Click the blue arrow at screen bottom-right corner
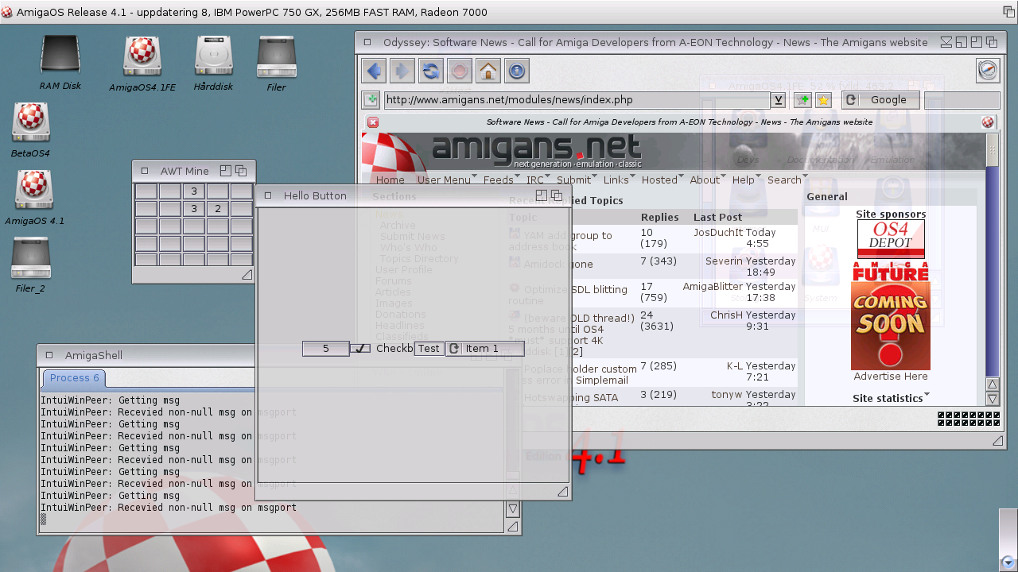This screenshot has width=1018, height=572. coord(1008,562)
